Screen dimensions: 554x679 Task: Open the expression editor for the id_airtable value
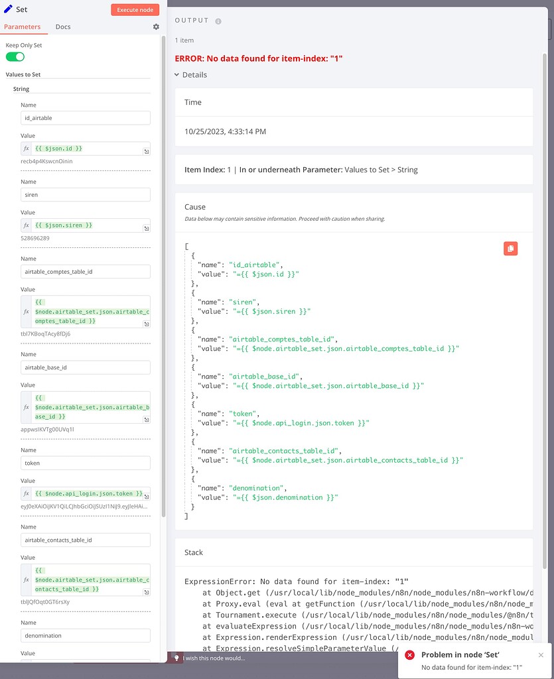click(x=146, y=152)
